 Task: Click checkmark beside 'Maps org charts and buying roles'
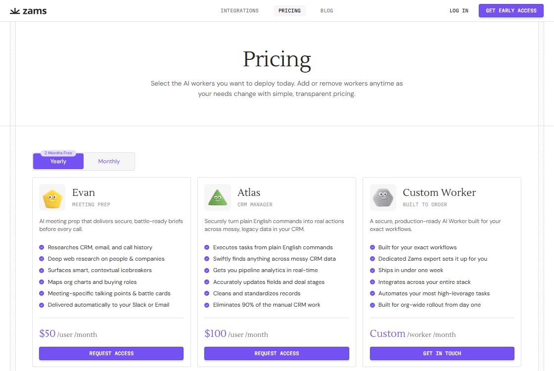[42, 282]
